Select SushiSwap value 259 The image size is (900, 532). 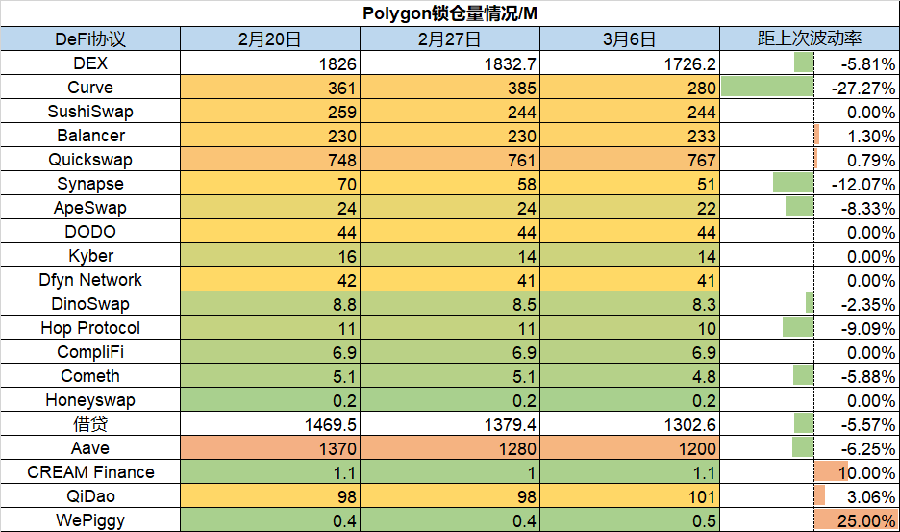270,111
